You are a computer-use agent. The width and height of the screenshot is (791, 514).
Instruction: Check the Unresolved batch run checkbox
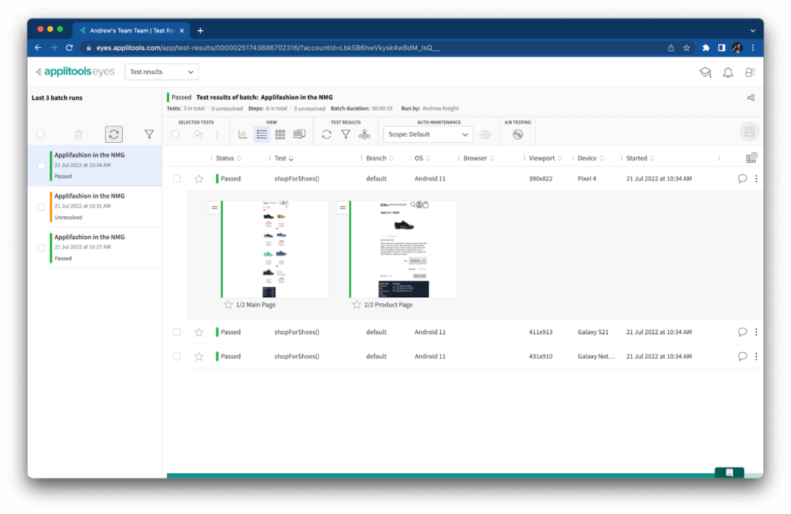(42, 207)
